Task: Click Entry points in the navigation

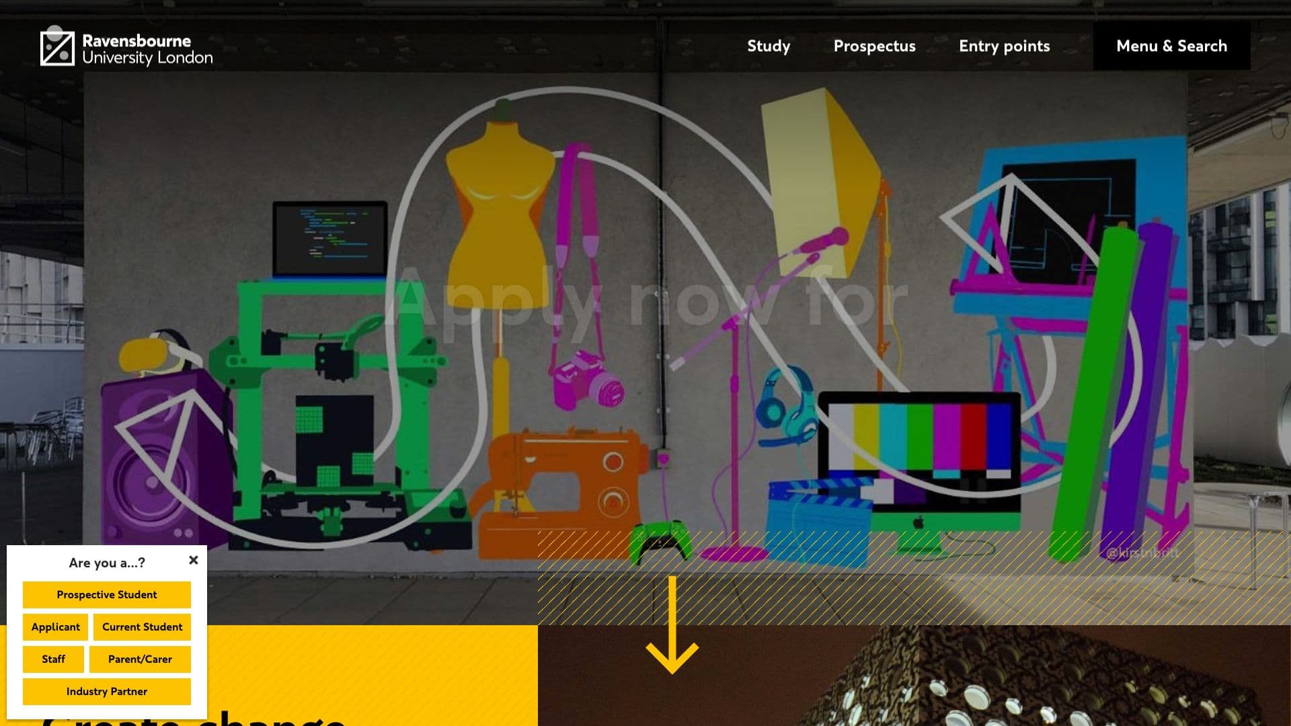Action: point(1005,46)
